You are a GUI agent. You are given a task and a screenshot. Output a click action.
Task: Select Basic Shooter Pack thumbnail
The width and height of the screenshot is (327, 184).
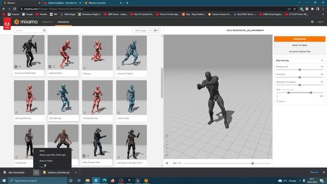coord(97,142)
